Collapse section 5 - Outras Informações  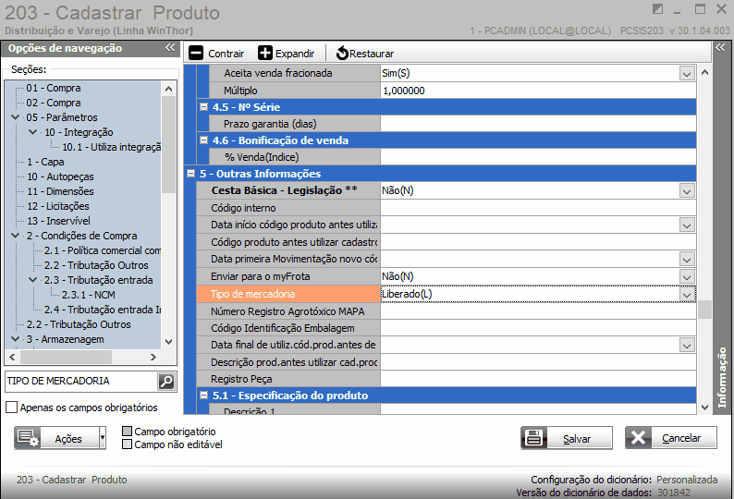(x=190, y=173)
